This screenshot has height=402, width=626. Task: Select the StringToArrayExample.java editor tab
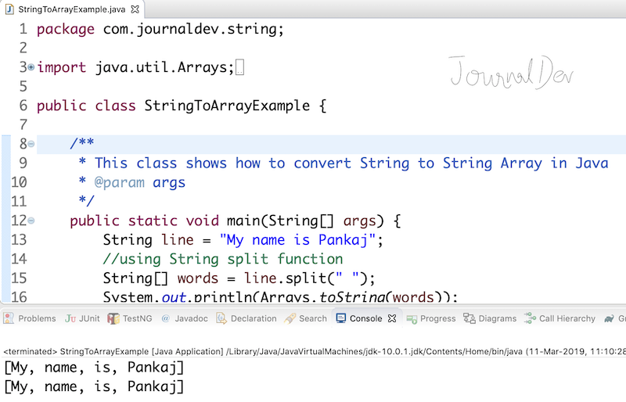tap(72, 9)
